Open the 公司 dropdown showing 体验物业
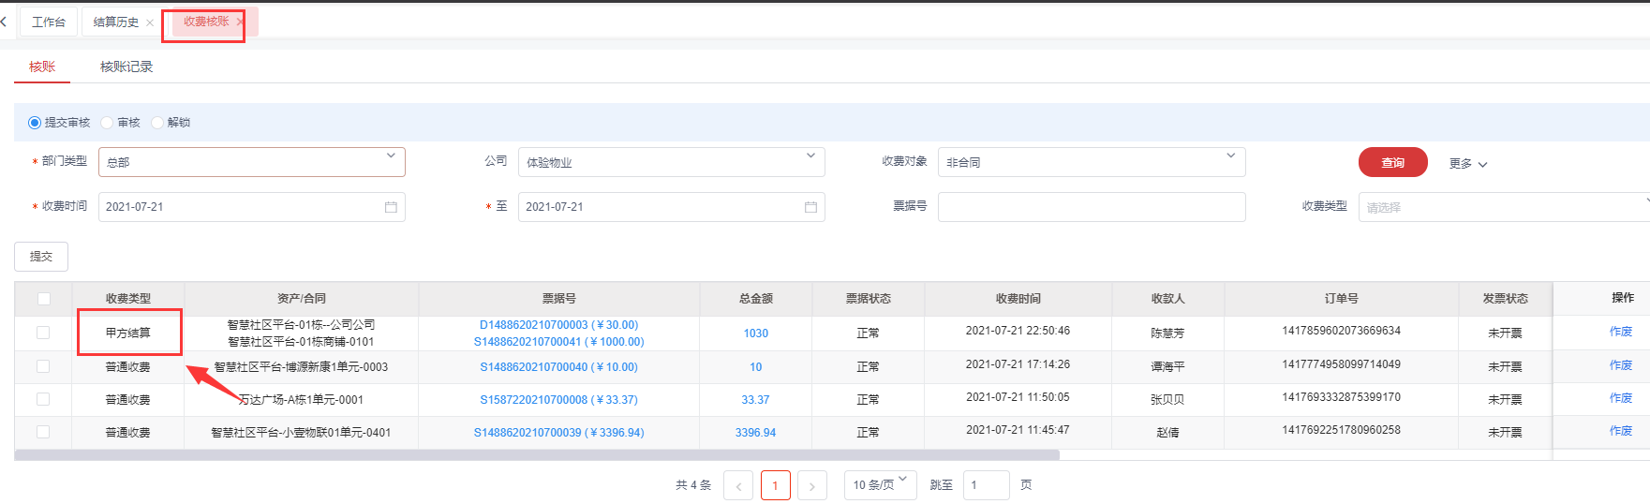This screenshot has width=1650, height=504. [x=810, y=156]
